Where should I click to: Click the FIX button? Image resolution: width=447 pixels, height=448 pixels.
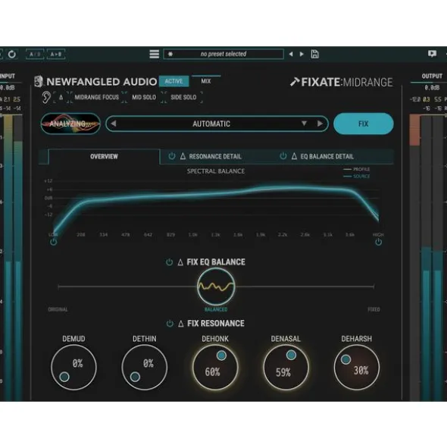pos(364,124)
